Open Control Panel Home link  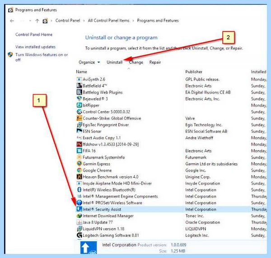click(34, 35)
